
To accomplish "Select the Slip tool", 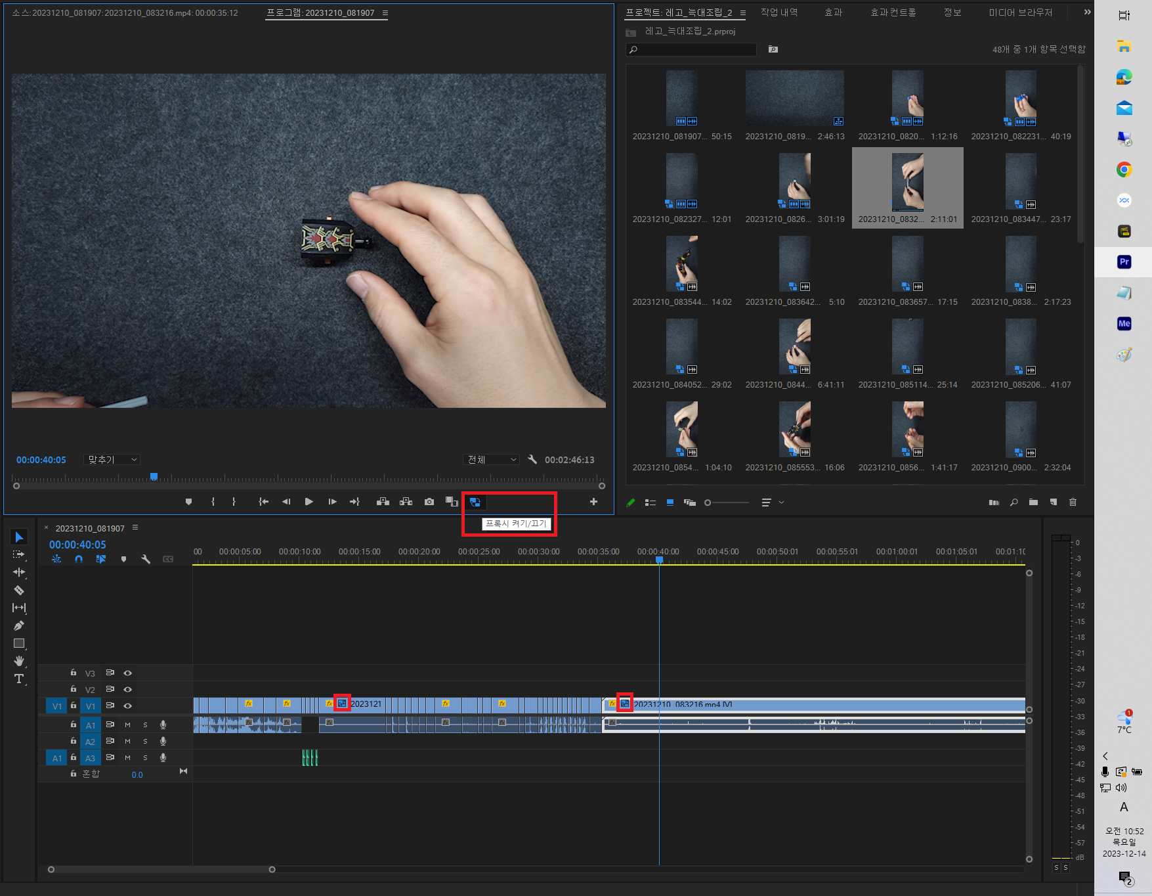I will click(x=19, y=608).
